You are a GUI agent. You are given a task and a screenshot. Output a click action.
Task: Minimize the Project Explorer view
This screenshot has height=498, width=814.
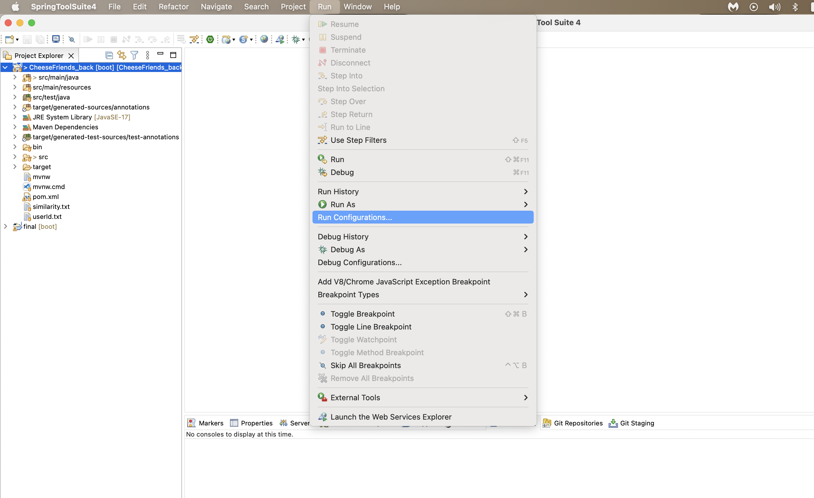click(160, 53)
